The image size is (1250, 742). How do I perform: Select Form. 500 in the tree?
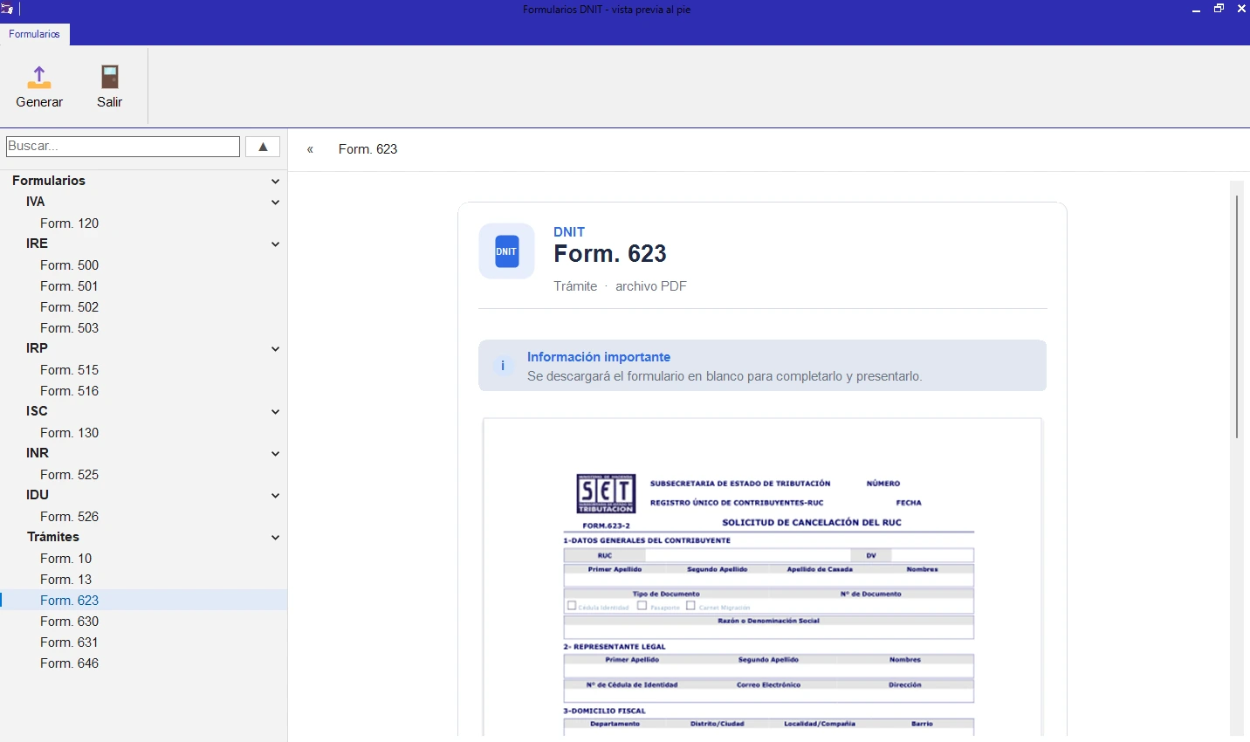pyautogui.click(x=70, y=265)
